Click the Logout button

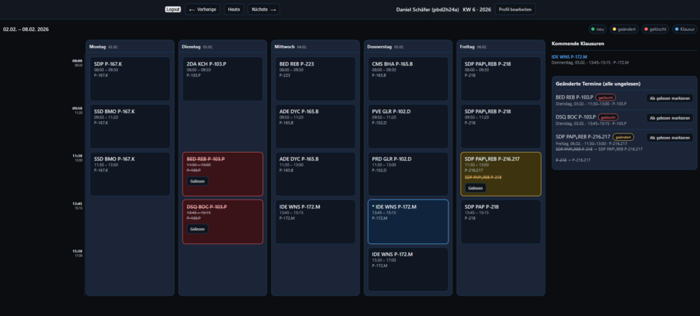(x=173, y=10)
